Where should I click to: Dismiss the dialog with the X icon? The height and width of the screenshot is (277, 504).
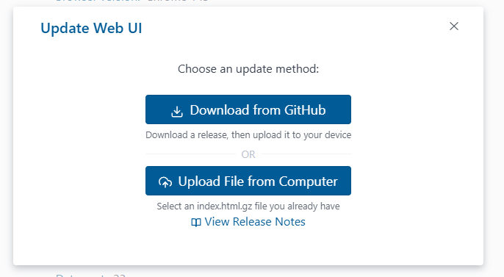(454, 26)
